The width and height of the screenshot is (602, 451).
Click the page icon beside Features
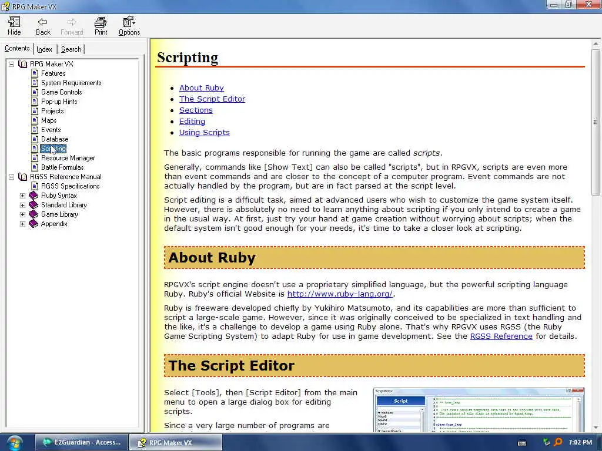tap(35, 73)
